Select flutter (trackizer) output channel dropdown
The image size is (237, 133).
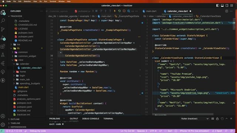coord(195,119)
